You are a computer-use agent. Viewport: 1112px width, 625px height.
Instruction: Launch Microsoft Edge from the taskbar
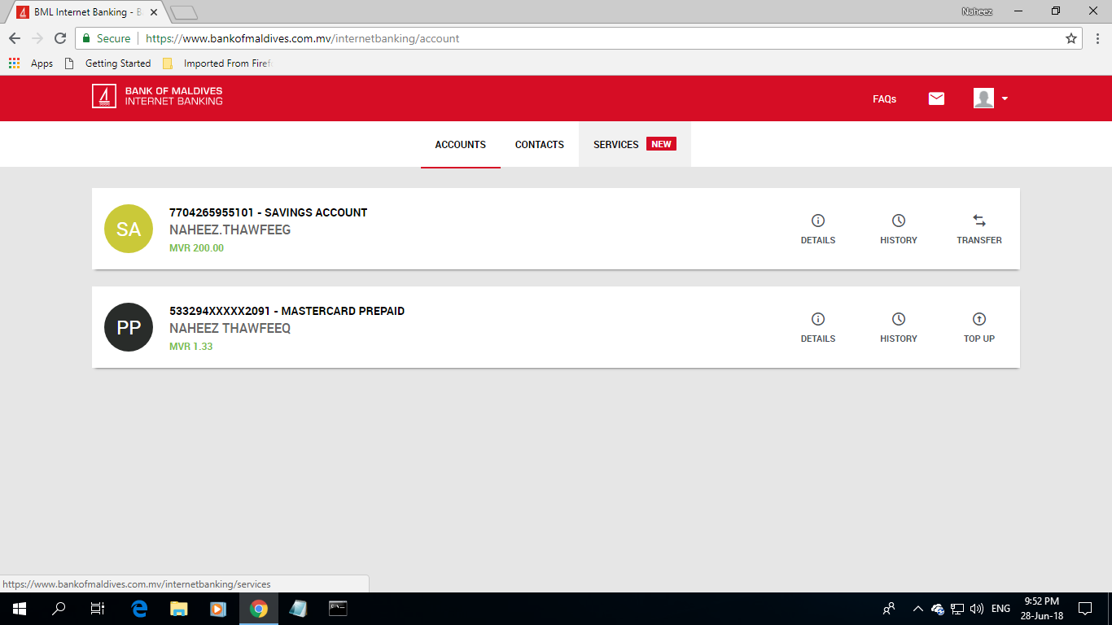point(139,608)
